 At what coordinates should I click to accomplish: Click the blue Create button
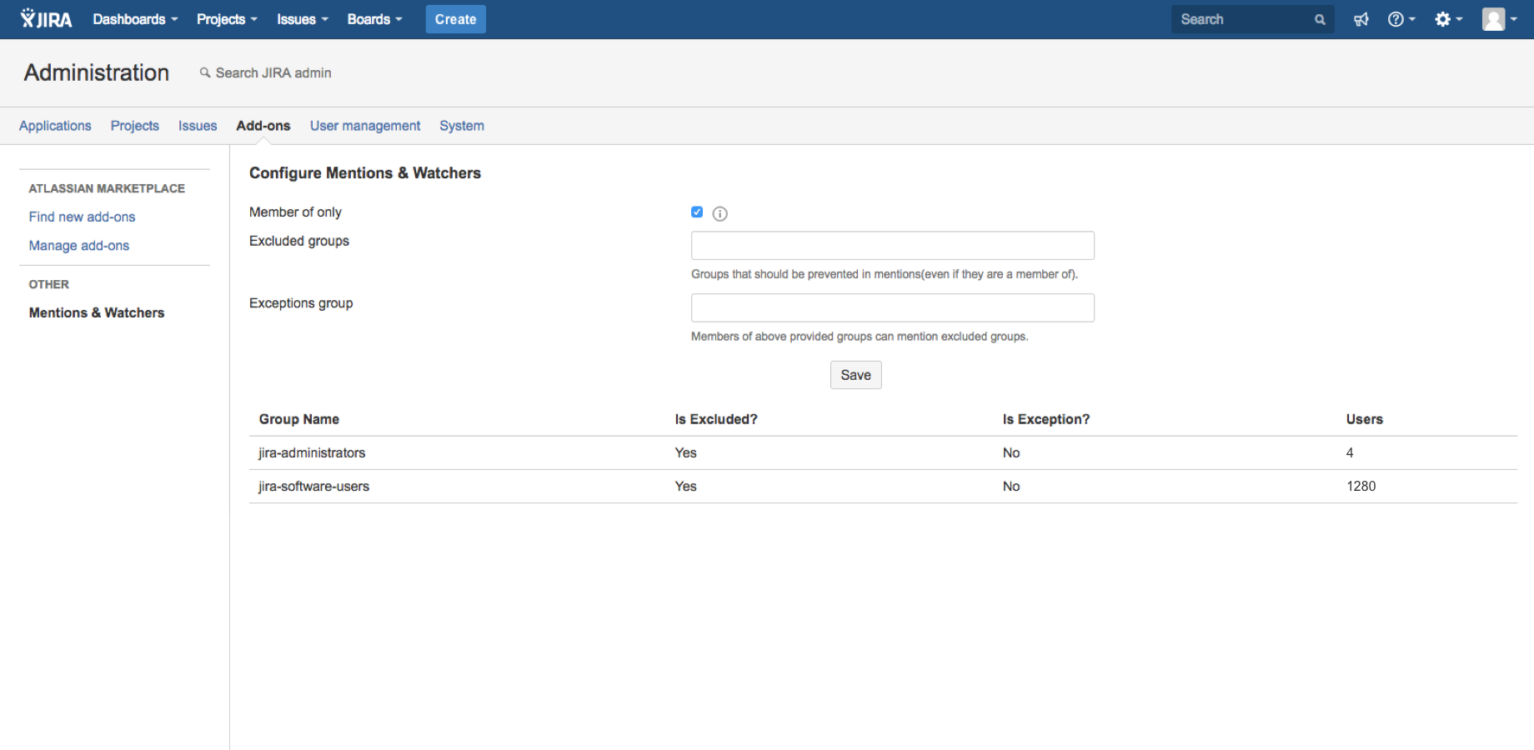[x=455, y=19]
